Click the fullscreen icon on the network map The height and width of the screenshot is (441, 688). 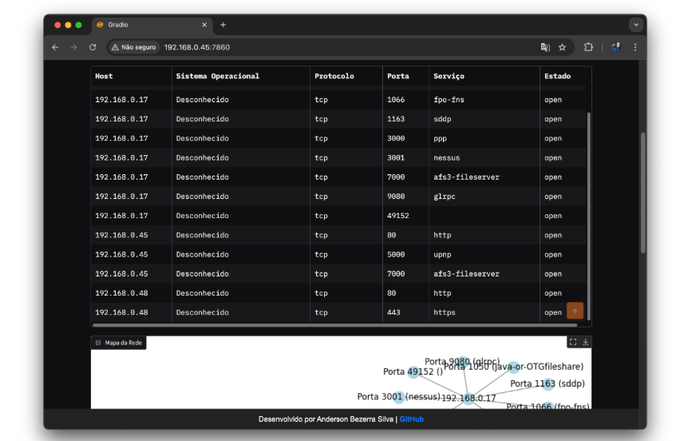pyautogui.click(x=572, y=342)
